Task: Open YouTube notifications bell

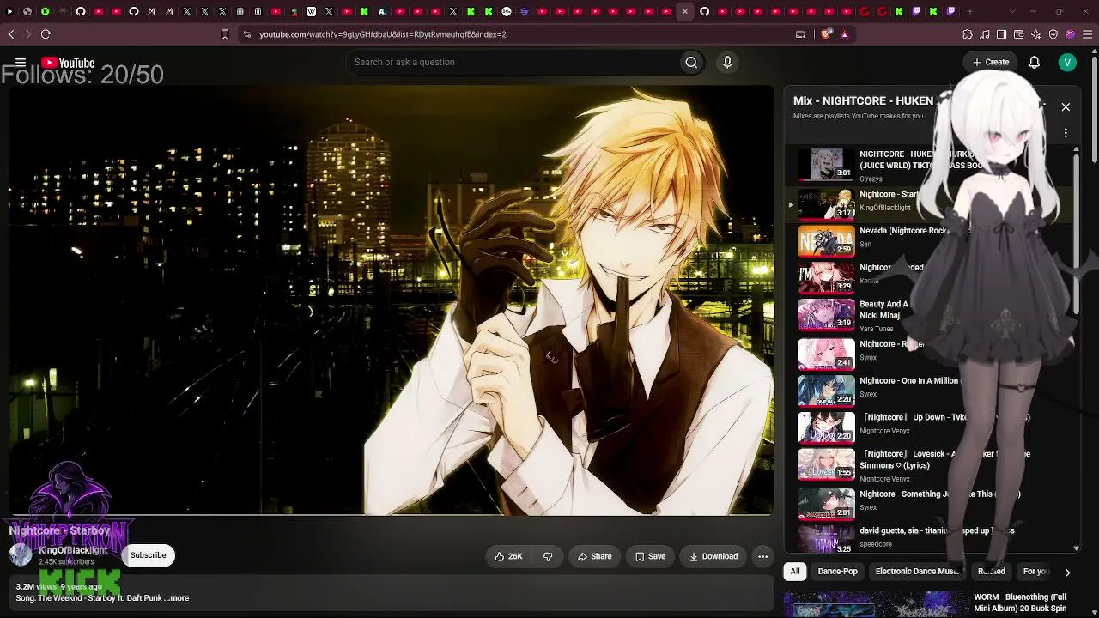Action: pos(1035,62)
